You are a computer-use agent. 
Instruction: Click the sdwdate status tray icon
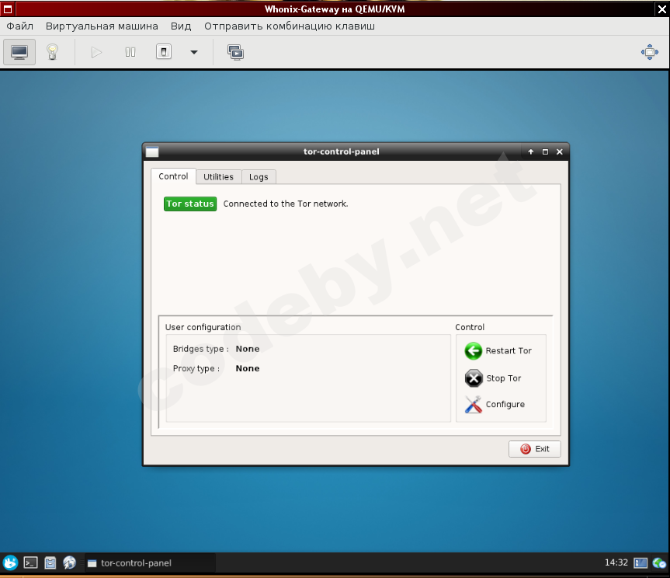coord(659,563)
